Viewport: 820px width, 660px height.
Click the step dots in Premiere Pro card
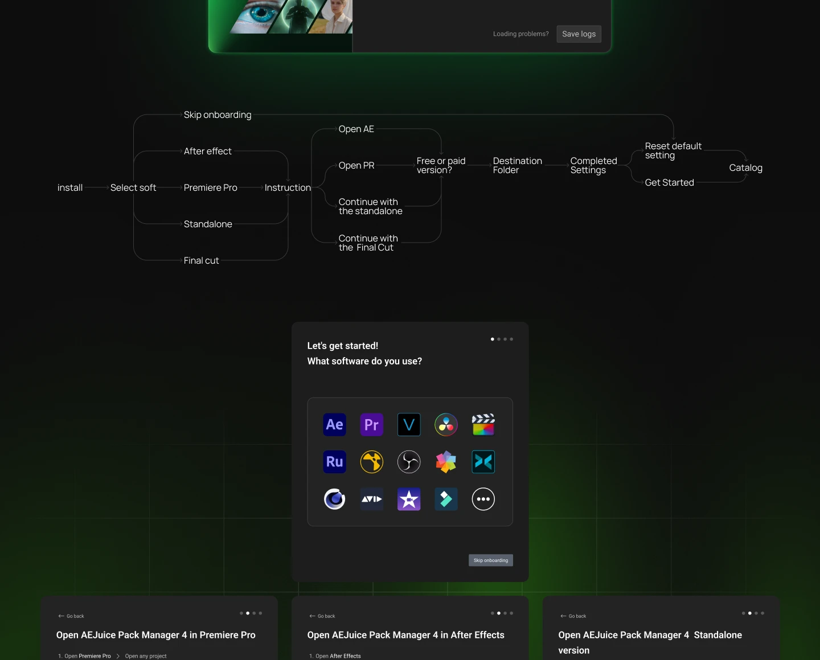click(251, 613)
